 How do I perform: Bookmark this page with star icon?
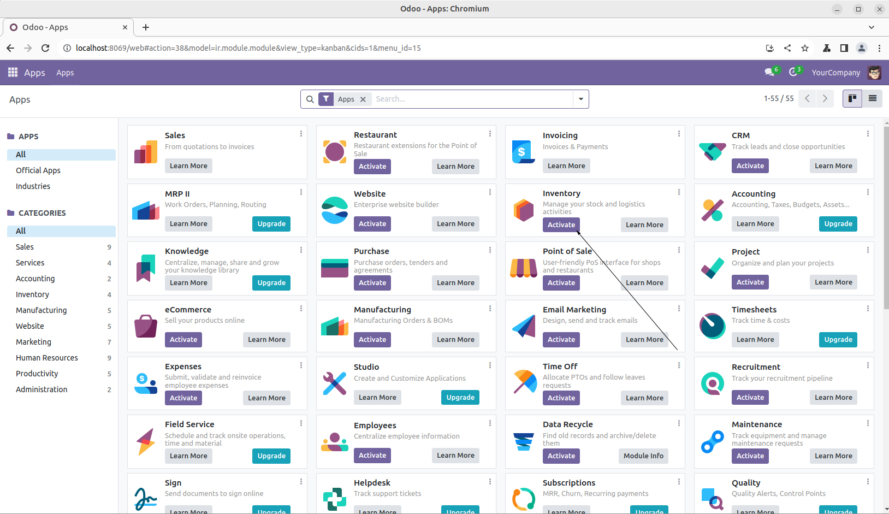[805, 48]
